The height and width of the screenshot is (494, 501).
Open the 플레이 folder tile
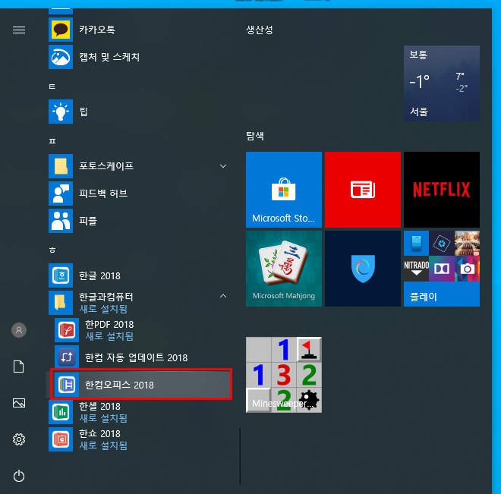(x=442, y=269)
